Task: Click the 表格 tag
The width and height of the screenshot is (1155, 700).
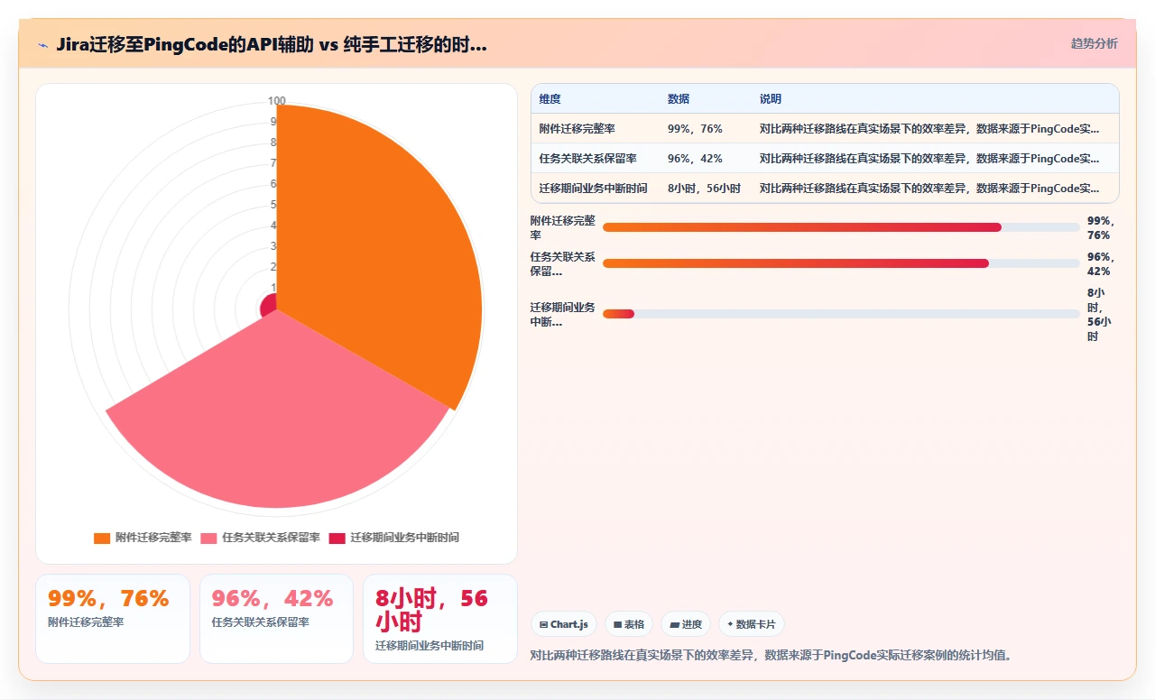Action: 629,624
